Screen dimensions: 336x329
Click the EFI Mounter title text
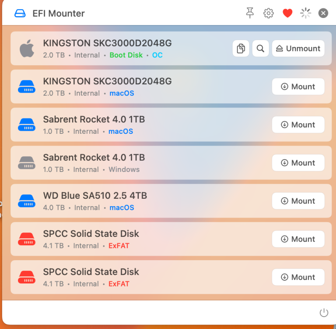(x=59, y=13)
